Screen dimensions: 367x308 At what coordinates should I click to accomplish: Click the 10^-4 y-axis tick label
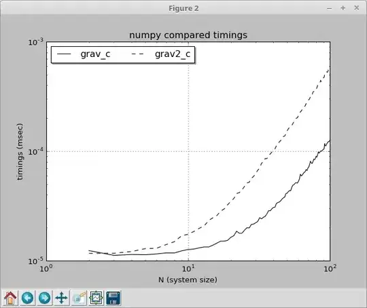point(36,152)
